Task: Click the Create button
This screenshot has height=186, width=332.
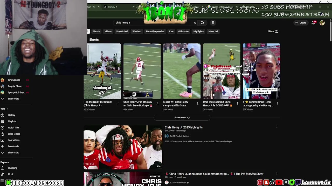Action: (301, 23)
